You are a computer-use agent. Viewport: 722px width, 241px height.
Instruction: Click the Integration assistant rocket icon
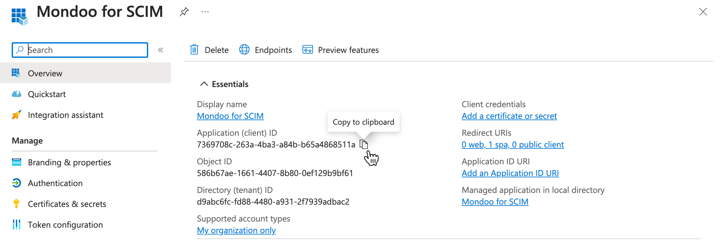(x=16, y=115)
